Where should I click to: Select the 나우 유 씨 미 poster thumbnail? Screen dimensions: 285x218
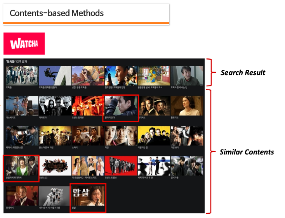pos(55,196)
